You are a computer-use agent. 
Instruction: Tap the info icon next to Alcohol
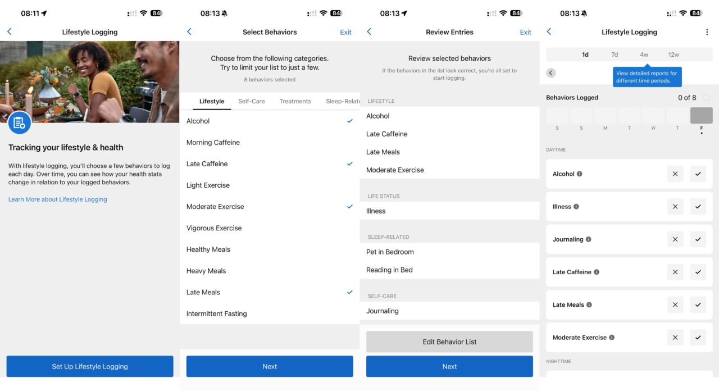[x=580, y=174]
